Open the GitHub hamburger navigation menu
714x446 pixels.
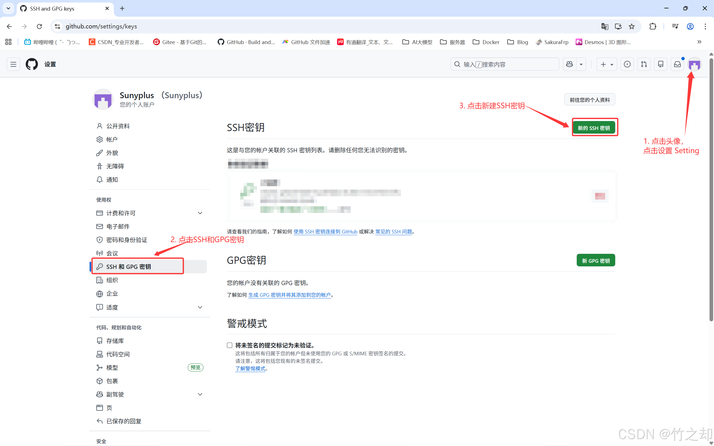[13, 64]
